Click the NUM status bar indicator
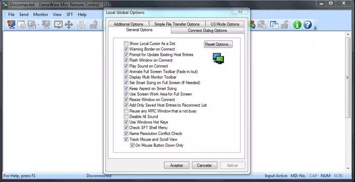 tap(325, 175)
